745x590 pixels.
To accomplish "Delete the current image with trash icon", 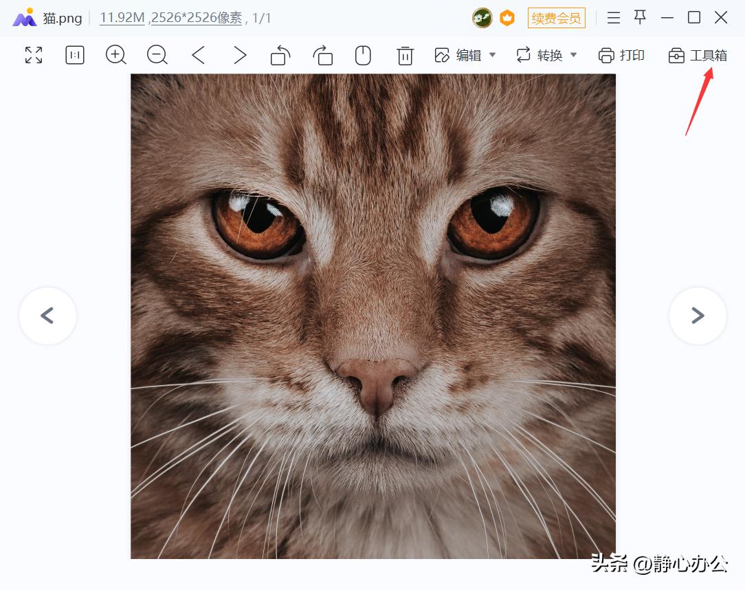I will [405, 56].
